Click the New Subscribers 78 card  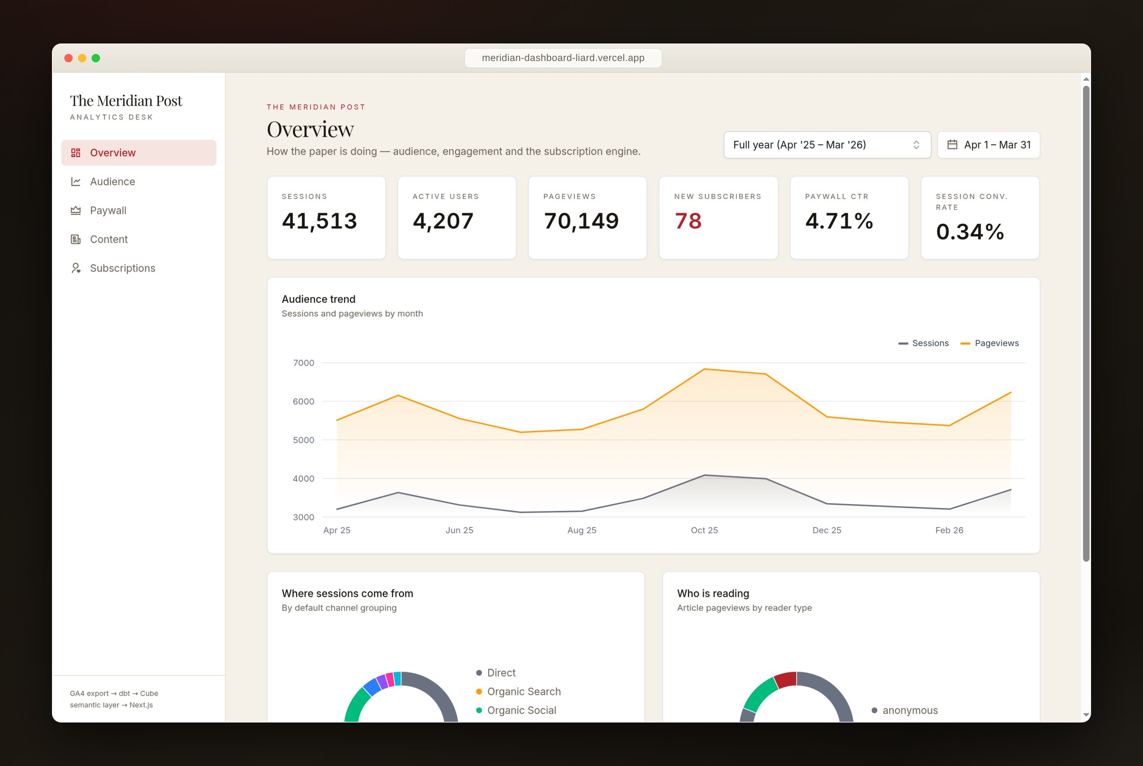pos(718,218)
